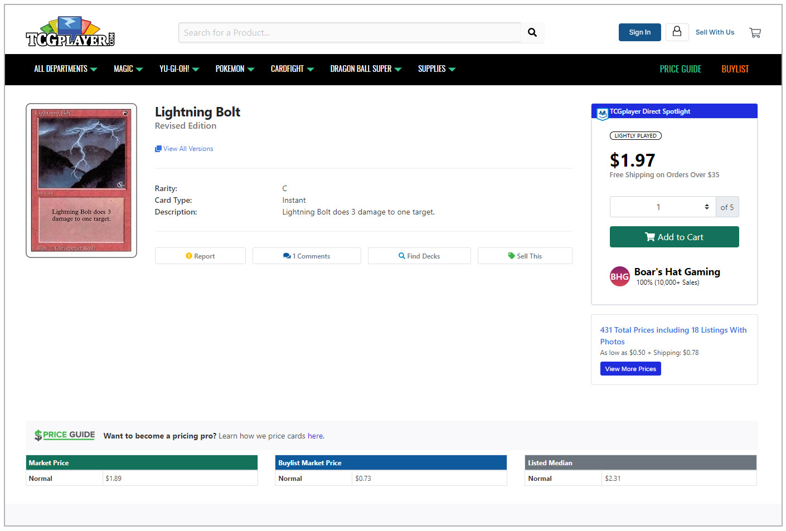Open Boar's Hat Gaming seller link
Viewport: 786px width, 531px height.
click(x=677, y=272)
